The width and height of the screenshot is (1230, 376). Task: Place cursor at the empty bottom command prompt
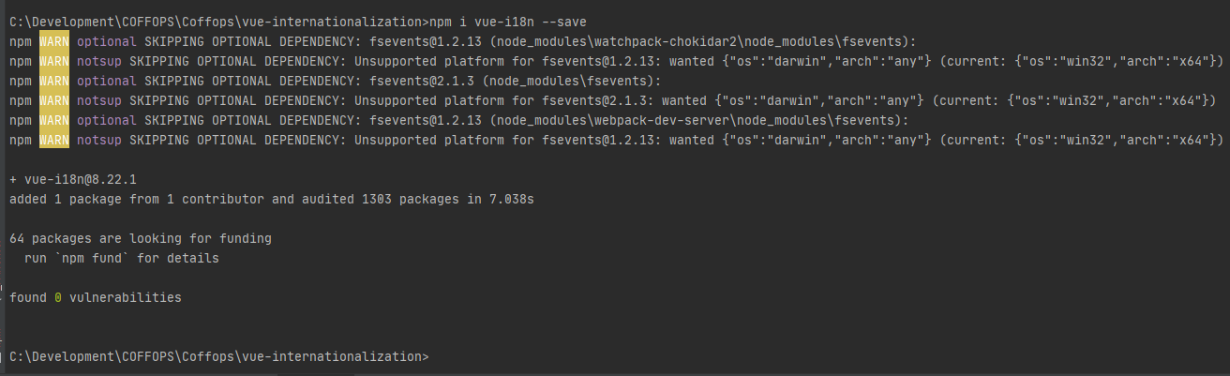(x=219, y=357)
